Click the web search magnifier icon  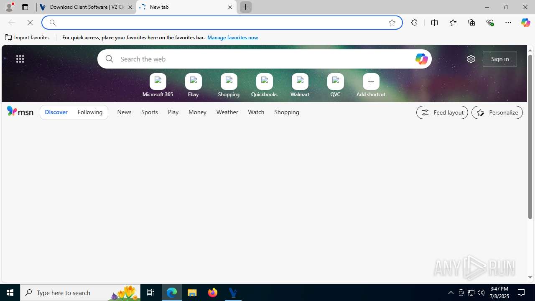[x=109, y=59]
